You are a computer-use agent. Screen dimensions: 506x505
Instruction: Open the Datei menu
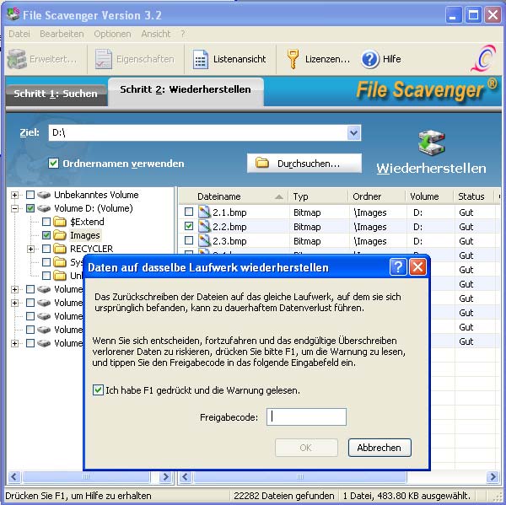[x=19, y=34]
